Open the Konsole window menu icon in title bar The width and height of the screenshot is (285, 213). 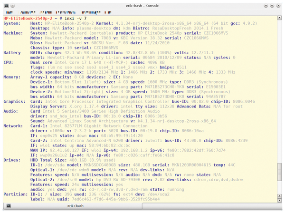(x=6, y=6)
